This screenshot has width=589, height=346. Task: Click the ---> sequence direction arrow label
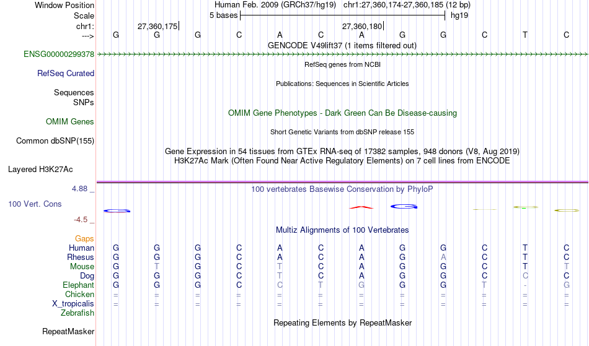click(88, 36)
